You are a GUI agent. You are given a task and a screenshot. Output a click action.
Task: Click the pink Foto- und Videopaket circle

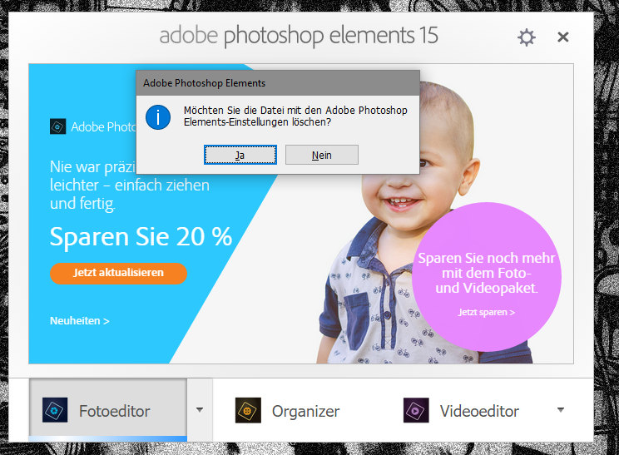487,277
